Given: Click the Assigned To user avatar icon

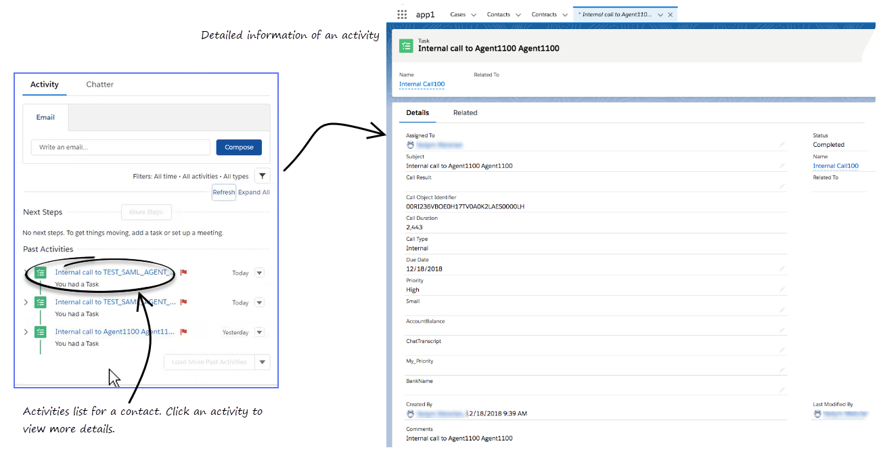Looking at the screenshot, I should [x=410, y=145].
